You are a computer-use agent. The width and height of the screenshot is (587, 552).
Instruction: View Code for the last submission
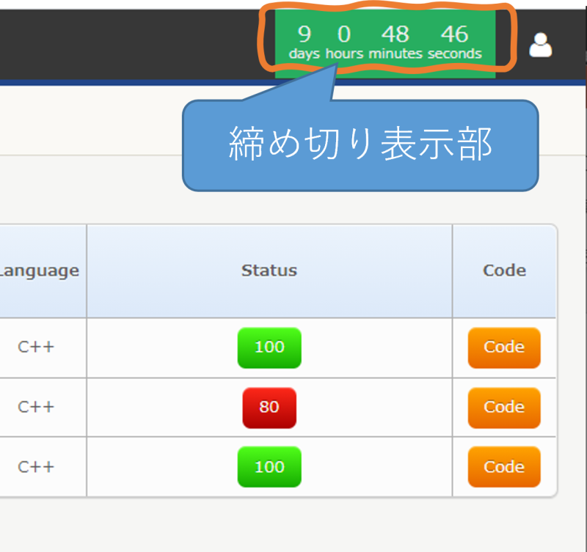pyautogui.click(x=504, y=467)
